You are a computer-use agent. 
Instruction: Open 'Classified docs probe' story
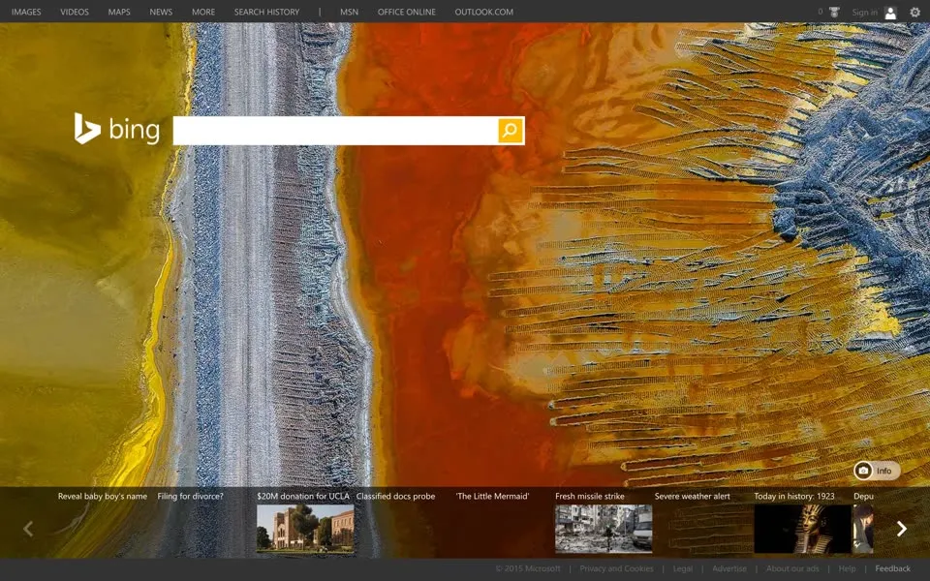coord(395,496)
